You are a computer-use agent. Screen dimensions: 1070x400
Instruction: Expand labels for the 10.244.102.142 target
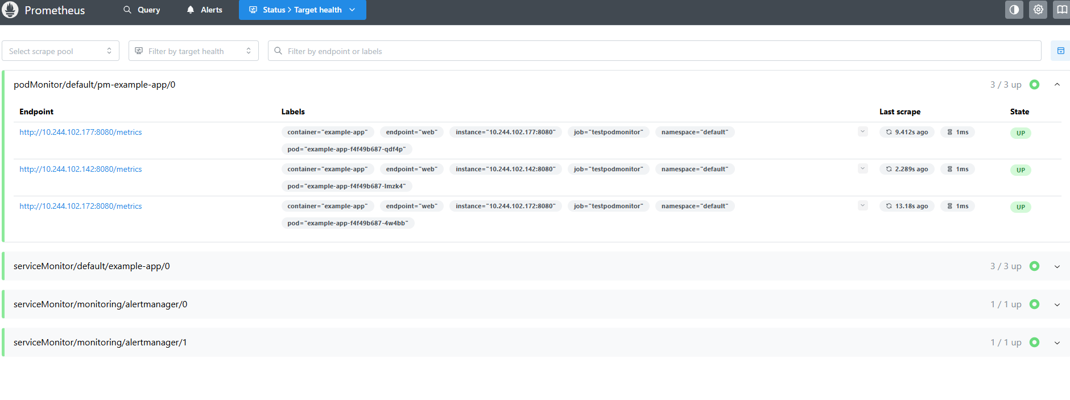pyautogui.click(x=863, y=169)
